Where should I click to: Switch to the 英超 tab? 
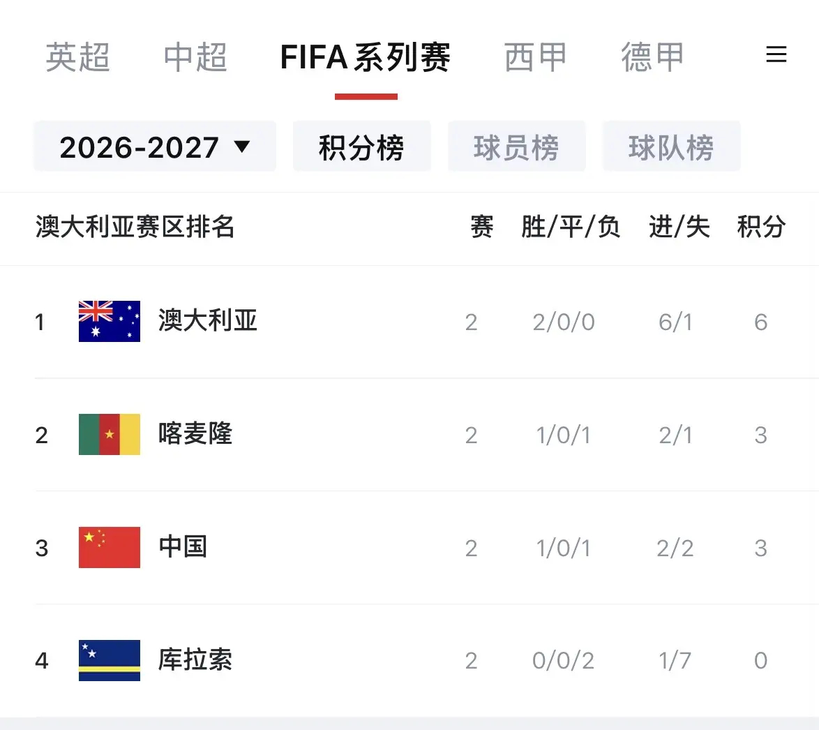pyautogui.click(x=77, y=57)
